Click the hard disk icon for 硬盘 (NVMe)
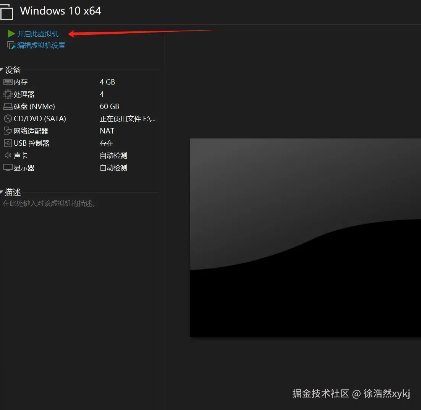Image resolution: width=421 pixels, height=410 pixels. point(8,106)
